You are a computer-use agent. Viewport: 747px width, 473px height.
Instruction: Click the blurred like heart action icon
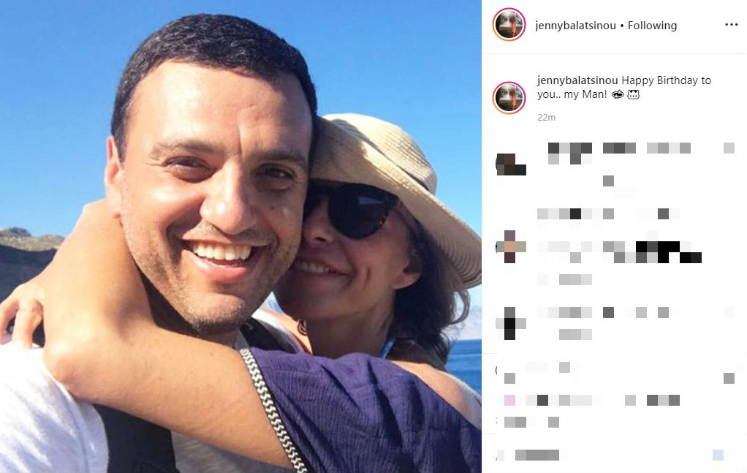[509, 378]
